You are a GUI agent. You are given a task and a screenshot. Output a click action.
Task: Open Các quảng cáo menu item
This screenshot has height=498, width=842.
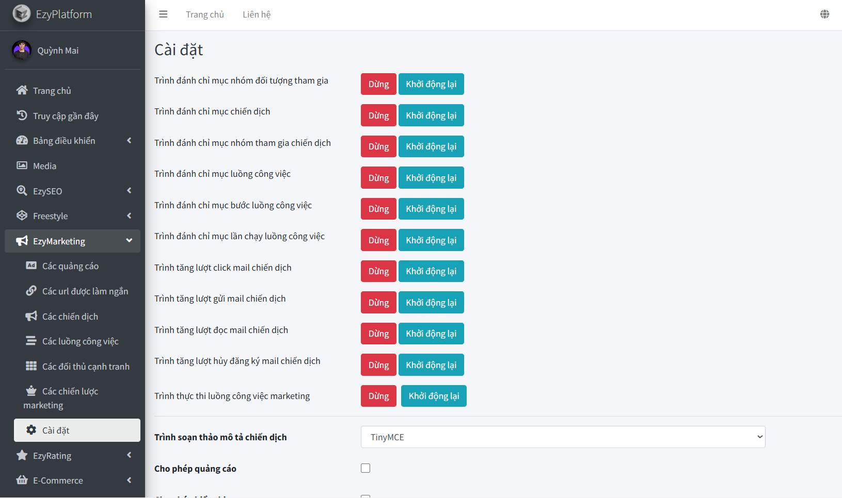click(77, 266)
